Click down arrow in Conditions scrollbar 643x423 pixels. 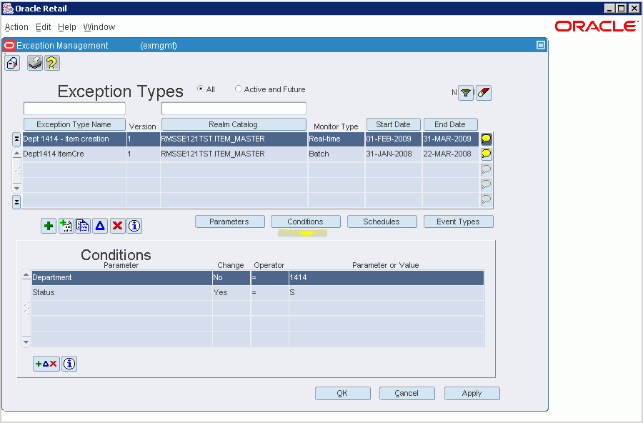[26, 342]
